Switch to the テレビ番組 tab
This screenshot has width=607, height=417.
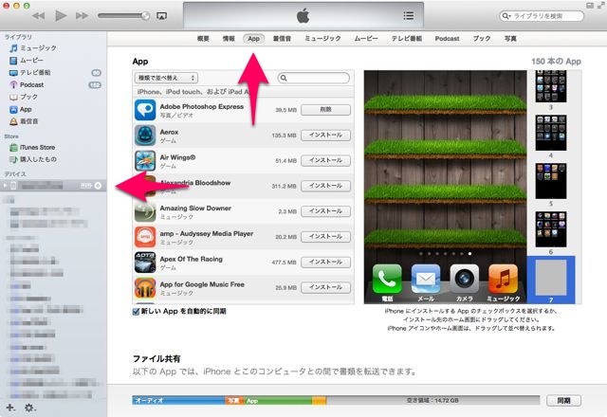click(x=407, y=39)
